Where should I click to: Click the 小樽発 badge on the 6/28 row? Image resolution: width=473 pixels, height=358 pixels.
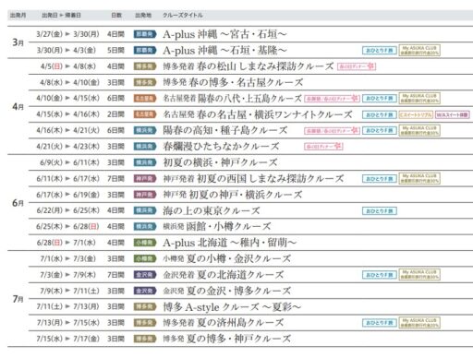coord(145,243)
